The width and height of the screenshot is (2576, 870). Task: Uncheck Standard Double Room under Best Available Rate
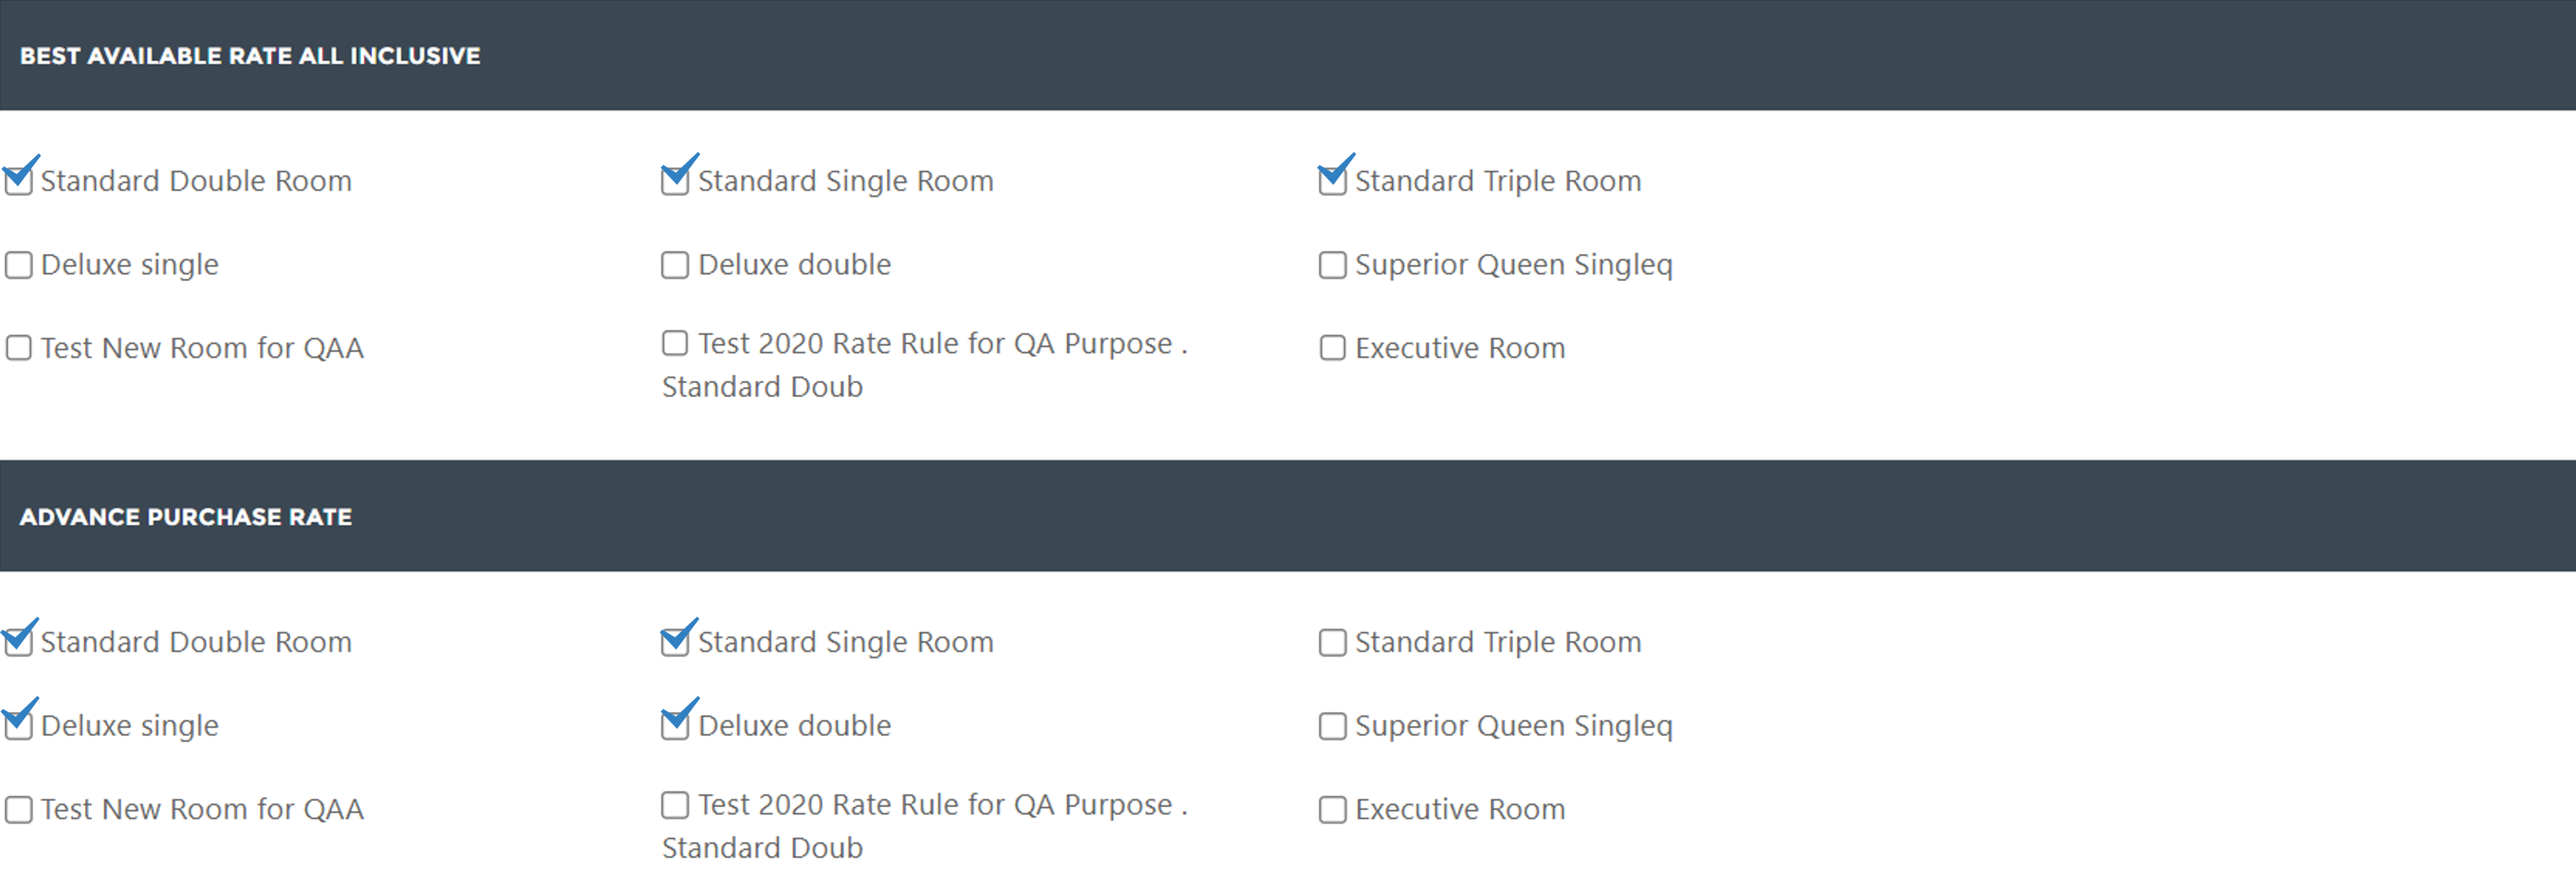tap(18, 181)
